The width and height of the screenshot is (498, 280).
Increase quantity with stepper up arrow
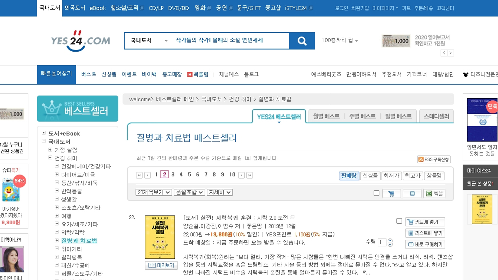pyautogui.click(x=390, y=241)
